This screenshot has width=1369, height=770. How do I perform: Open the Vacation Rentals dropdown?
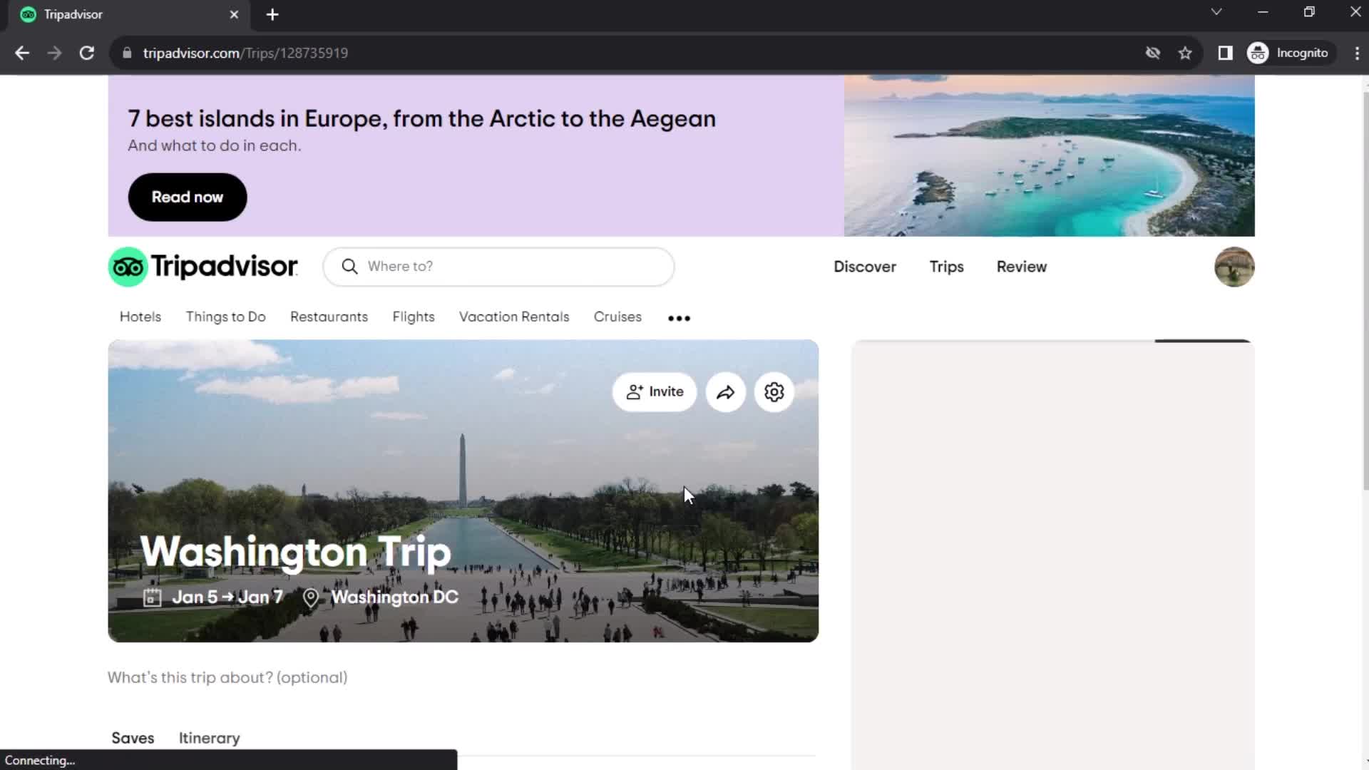(x=514, y=317)
